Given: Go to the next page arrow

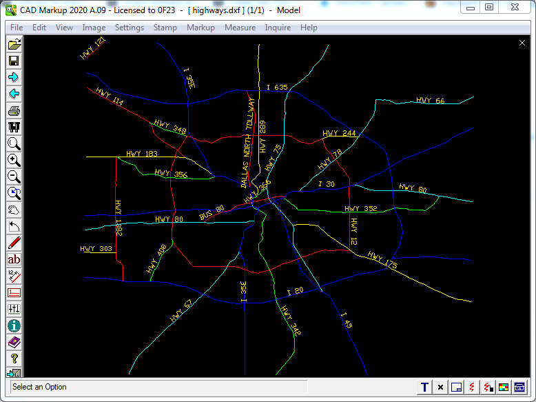Looking at the screenshot, I should point(14,77).
